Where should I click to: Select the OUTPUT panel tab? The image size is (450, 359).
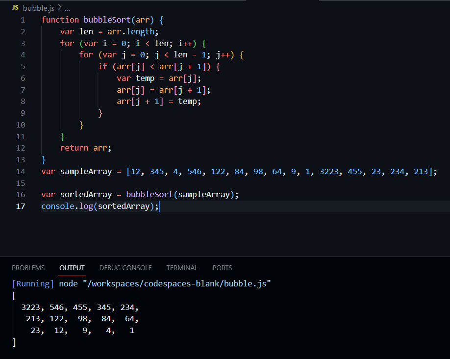pyautogui.click(x=72, y=268)
